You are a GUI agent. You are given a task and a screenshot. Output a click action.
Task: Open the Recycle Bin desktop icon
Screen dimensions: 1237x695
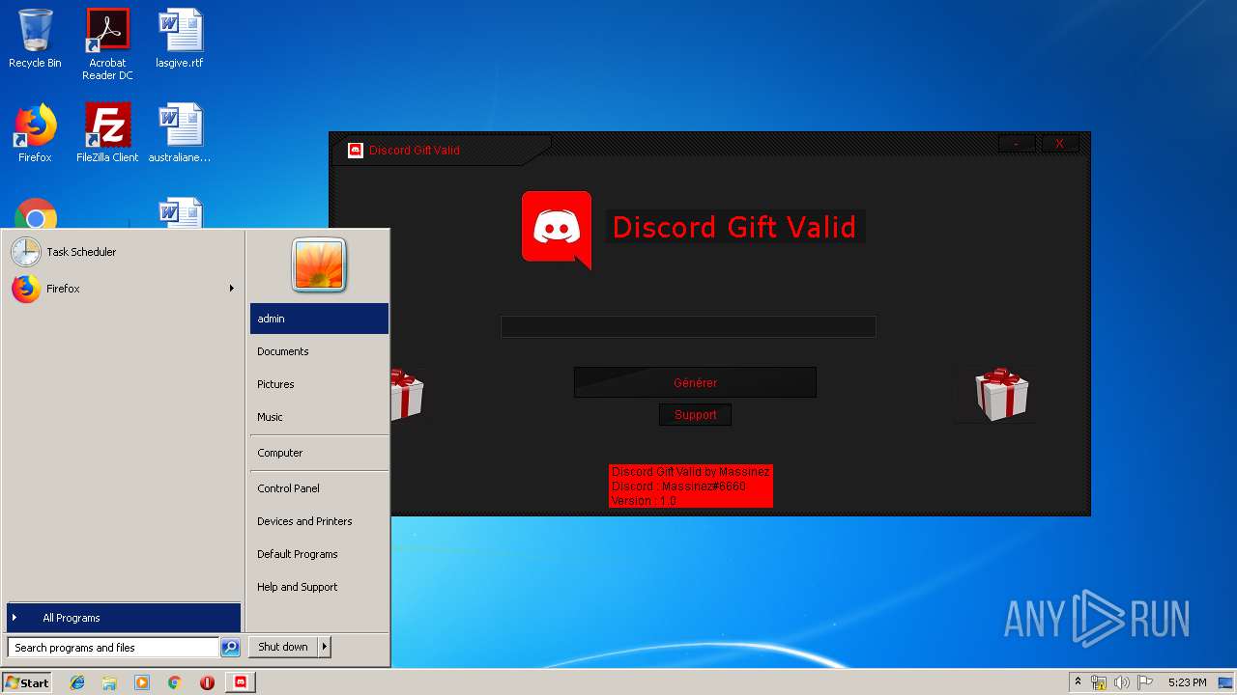coord(35,39)
